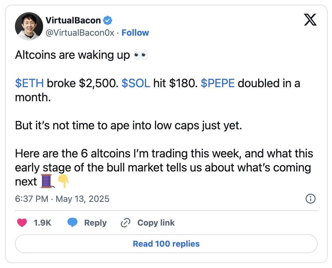
Task: Click the blue verified badge
Action: point(108,20)
